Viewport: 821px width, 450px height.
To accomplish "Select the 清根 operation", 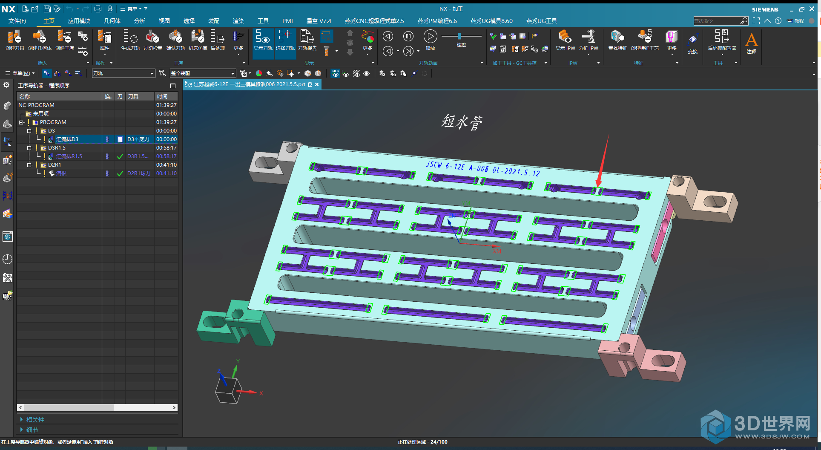I will pyautogui.click(x=61, y=173).
